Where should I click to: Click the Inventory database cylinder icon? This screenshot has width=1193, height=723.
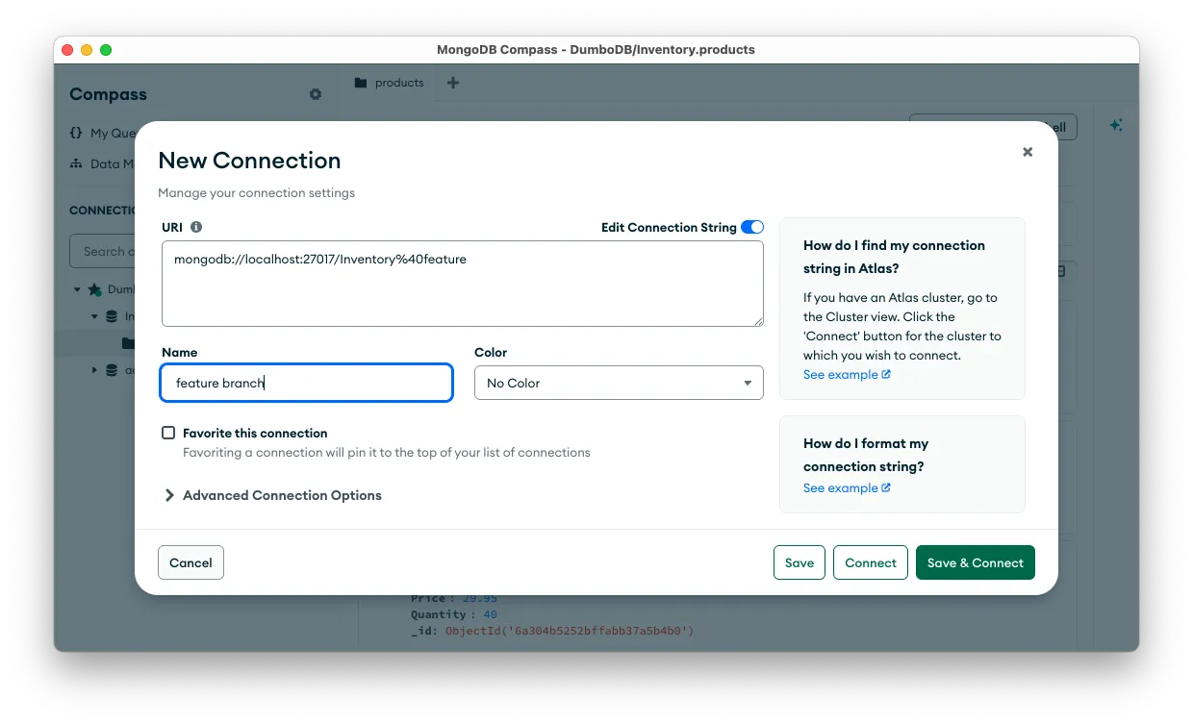pos(111,316)
